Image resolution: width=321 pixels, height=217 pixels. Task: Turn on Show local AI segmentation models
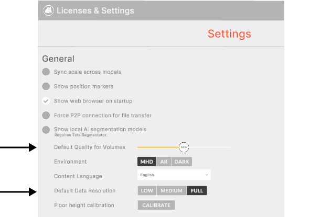click(46, 130)
